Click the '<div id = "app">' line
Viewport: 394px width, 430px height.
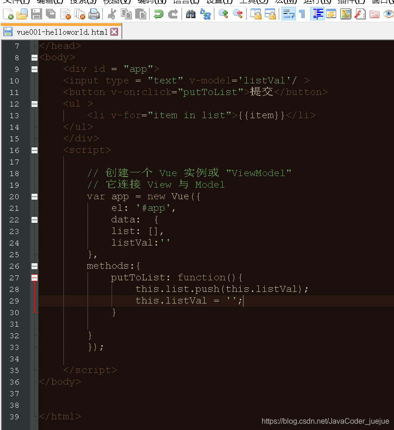[x=111, y=69]
